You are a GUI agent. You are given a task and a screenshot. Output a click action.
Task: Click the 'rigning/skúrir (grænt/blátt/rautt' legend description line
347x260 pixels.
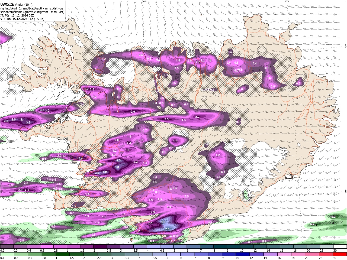tap(31, 8)
